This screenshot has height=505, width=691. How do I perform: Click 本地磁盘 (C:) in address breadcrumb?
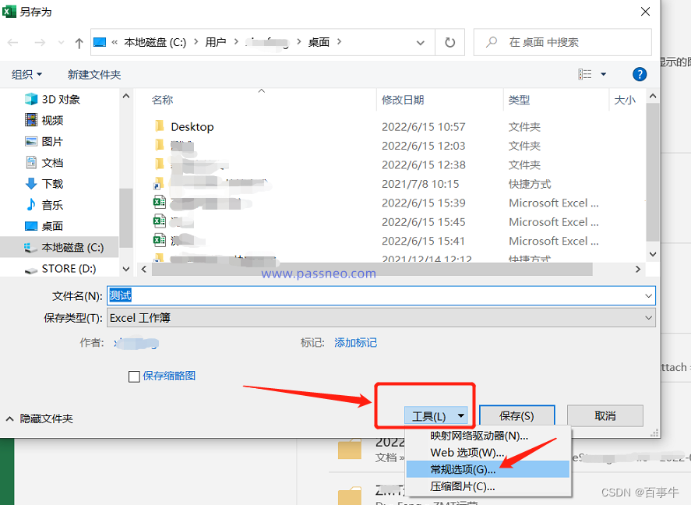tap(155, 42)
